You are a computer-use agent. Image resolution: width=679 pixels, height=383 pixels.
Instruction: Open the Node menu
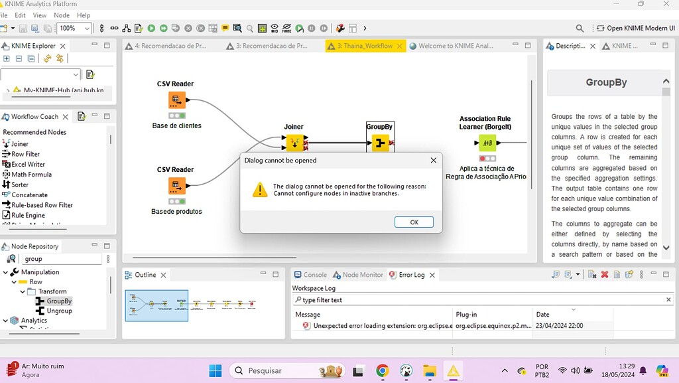[62, 15]
